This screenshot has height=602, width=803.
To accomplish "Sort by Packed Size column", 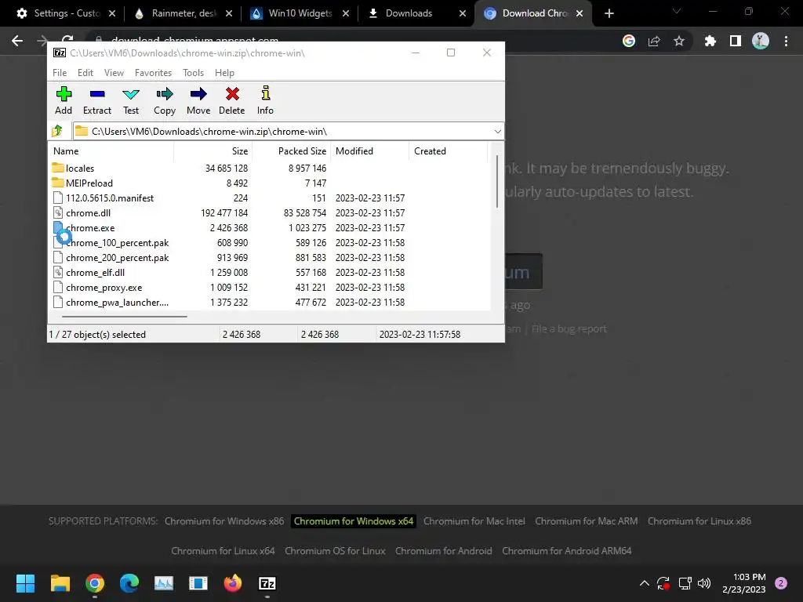I will click(292, 151).
